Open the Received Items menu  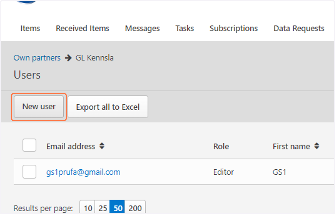click(x=82, y=28)
